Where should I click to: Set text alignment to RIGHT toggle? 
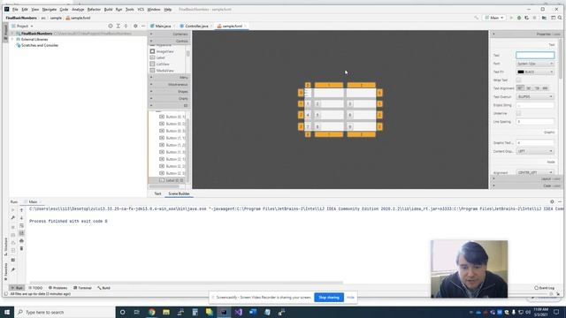(x=537, y=88)
